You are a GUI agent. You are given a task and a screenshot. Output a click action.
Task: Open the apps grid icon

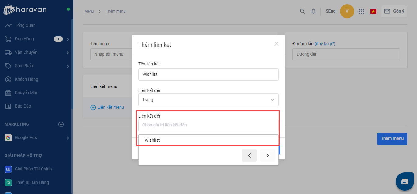point(361,11)
